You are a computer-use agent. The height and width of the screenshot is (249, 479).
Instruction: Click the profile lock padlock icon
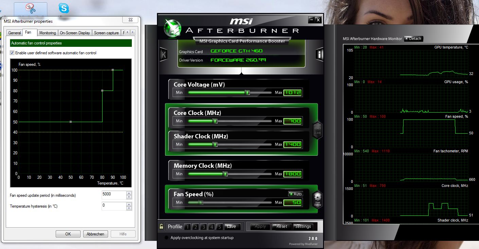[x=161, y=226]
